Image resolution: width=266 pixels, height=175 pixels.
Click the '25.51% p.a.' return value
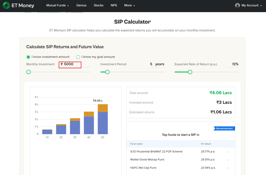(x=208, y=160)
